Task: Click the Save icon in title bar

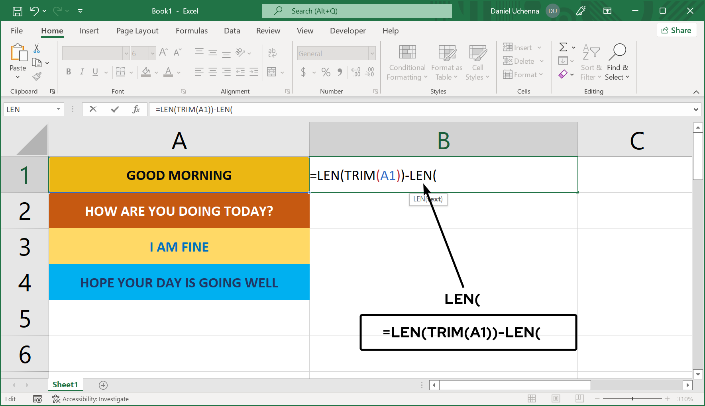Action: [18, 11]
